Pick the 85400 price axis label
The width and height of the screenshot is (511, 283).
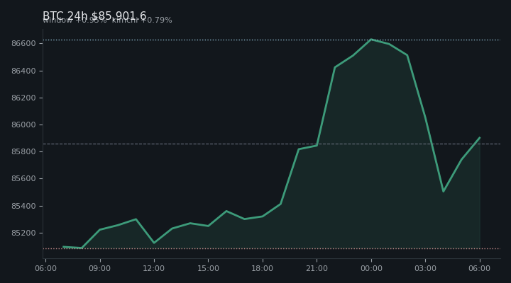(23, 206)
